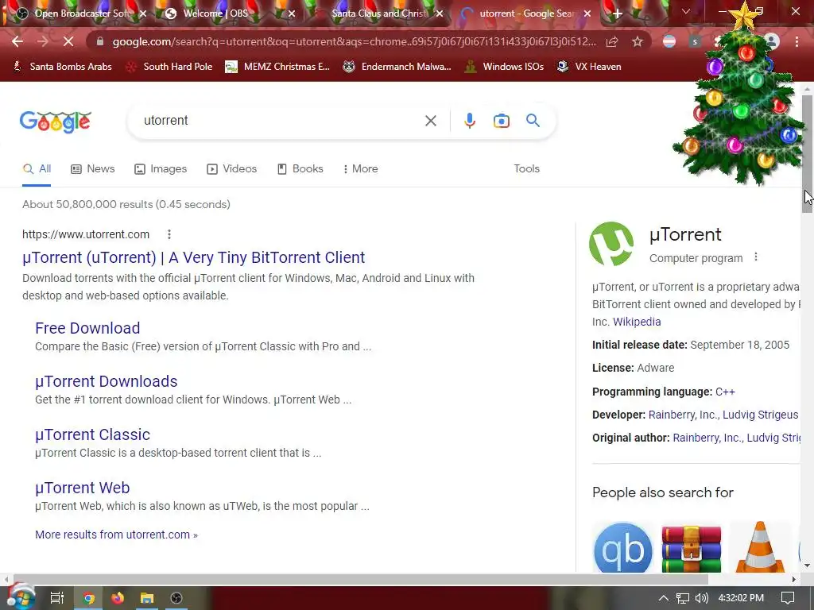Open MEMZ Christmas bookmark

click(x=277, y=67)
